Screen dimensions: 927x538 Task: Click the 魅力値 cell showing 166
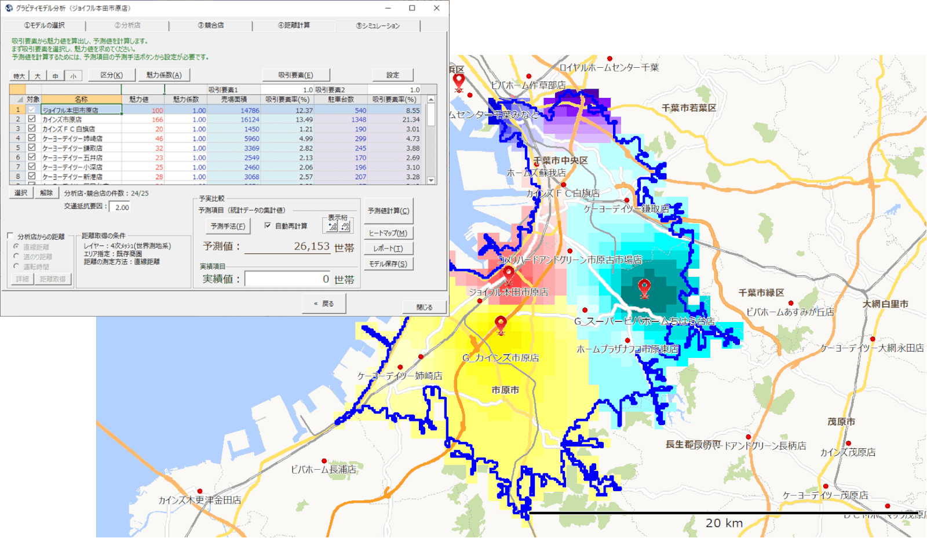(143, 119)
